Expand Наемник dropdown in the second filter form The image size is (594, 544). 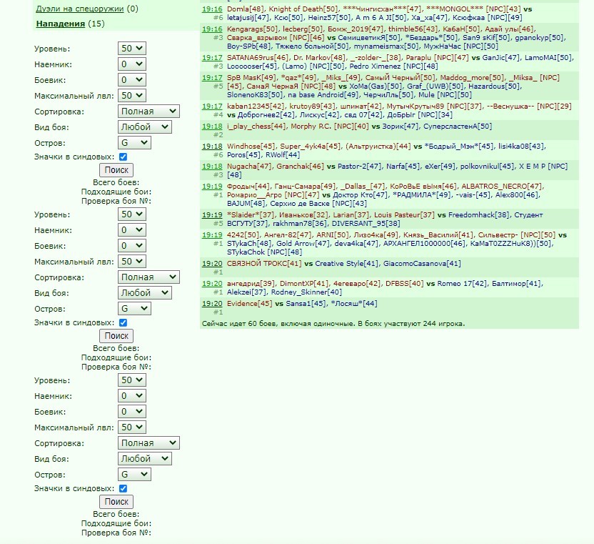click(132, 230)
